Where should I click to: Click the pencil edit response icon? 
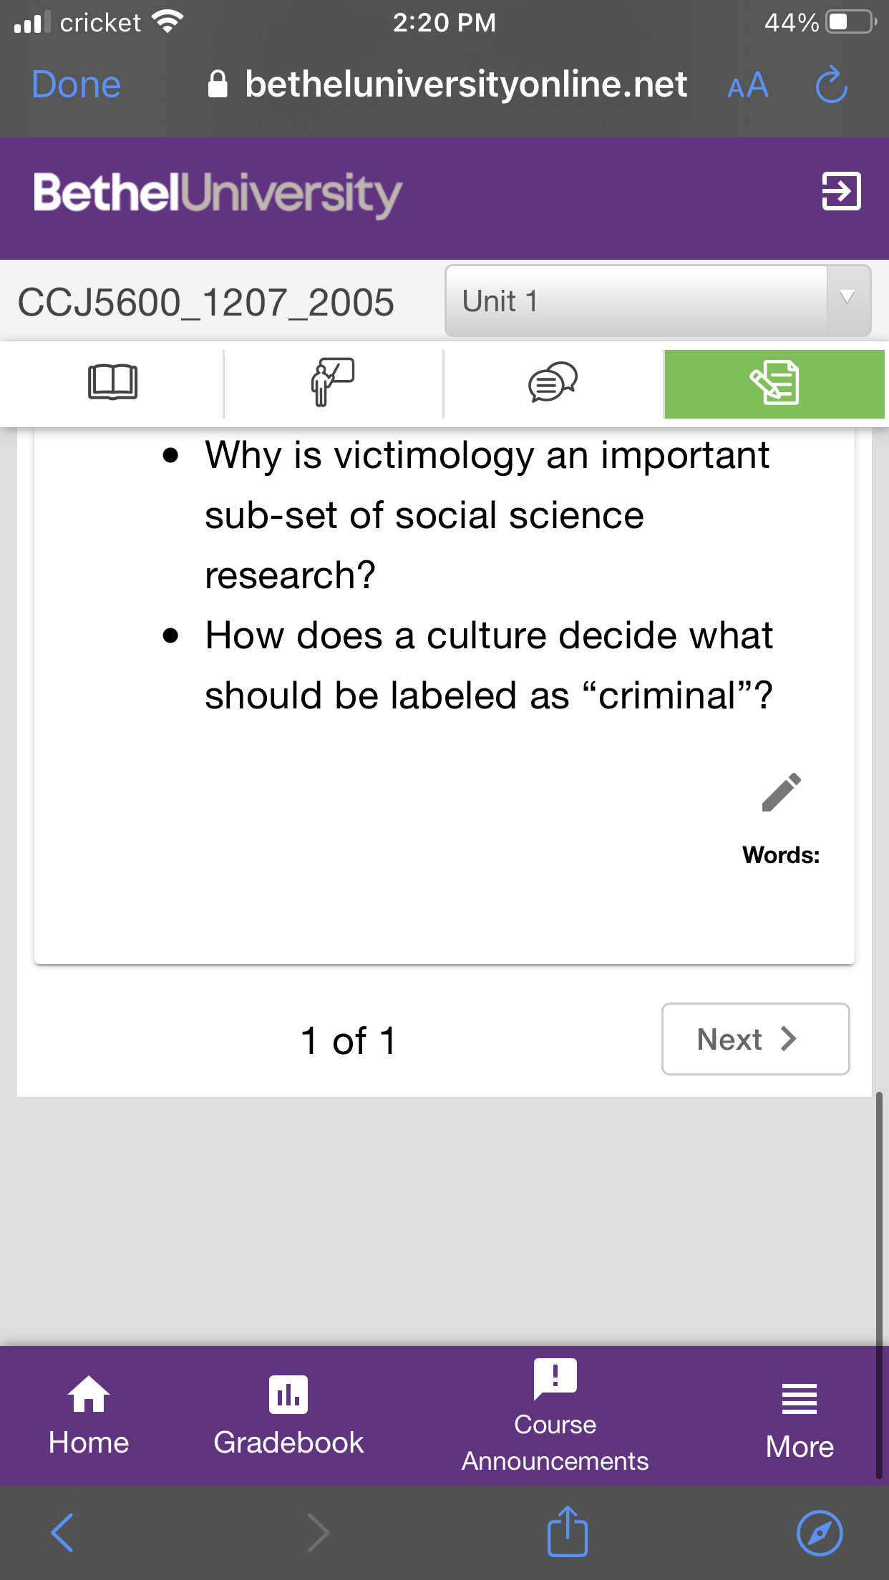pos(781,793)
